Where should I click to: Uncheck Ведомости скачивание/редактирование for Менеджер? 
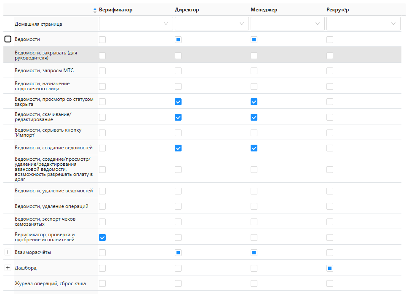[254, 118]
